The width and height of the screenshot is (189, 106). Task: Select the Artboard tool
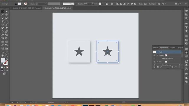coord(3,52)
